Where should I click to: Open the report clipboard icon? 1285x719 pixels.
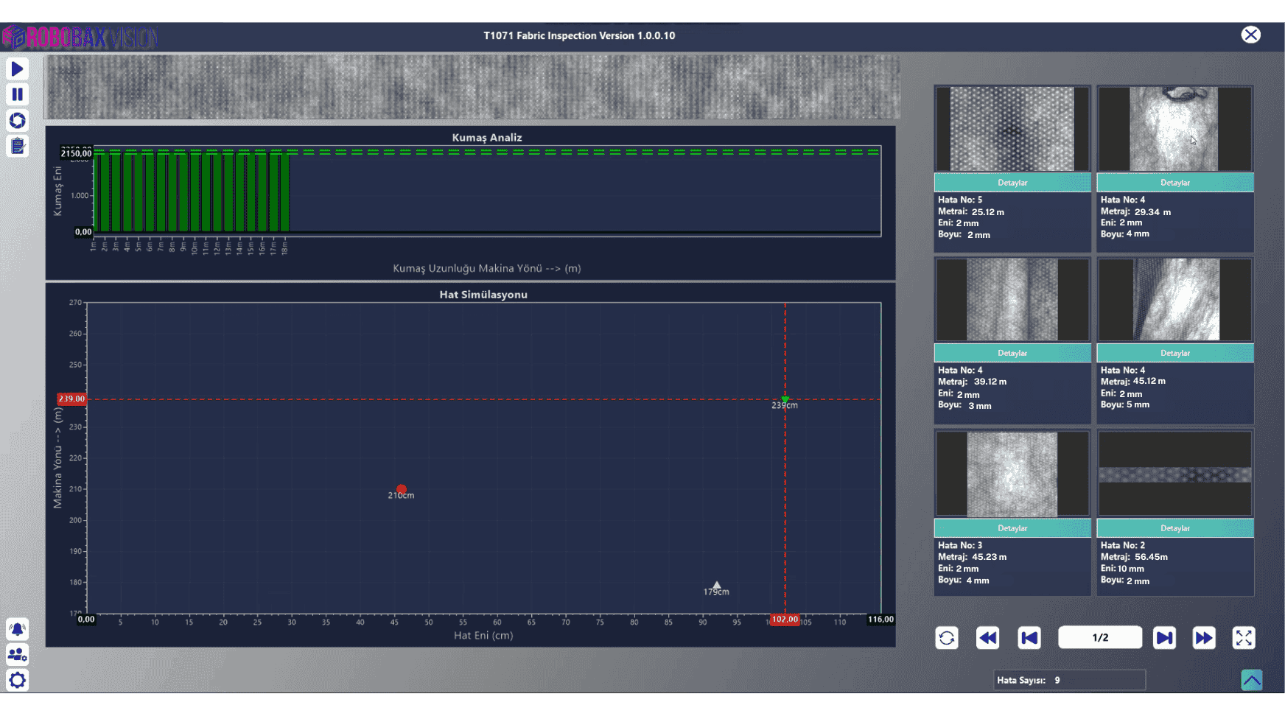click(18, 146)
